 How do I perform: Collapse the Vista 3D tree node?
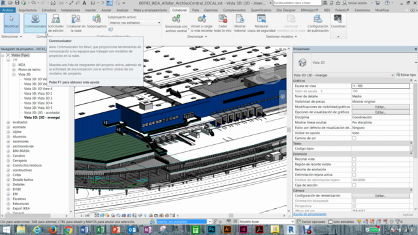pos(14,74)
